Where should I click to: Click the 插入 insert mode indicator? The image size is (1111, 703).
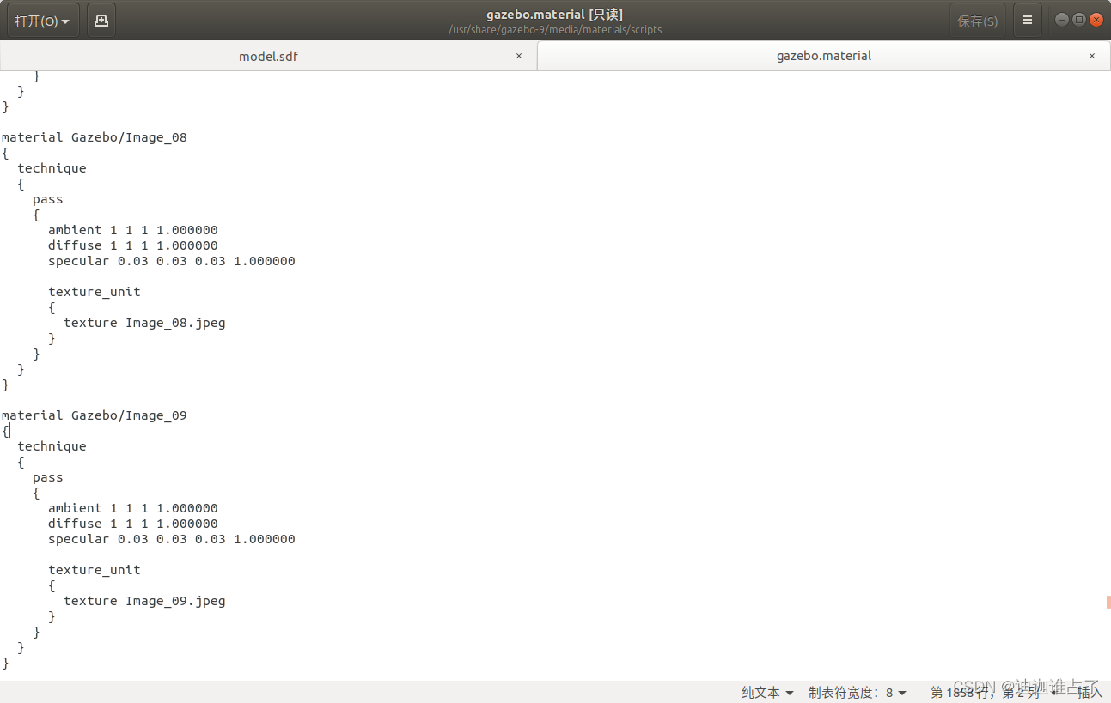[1089, 692]
